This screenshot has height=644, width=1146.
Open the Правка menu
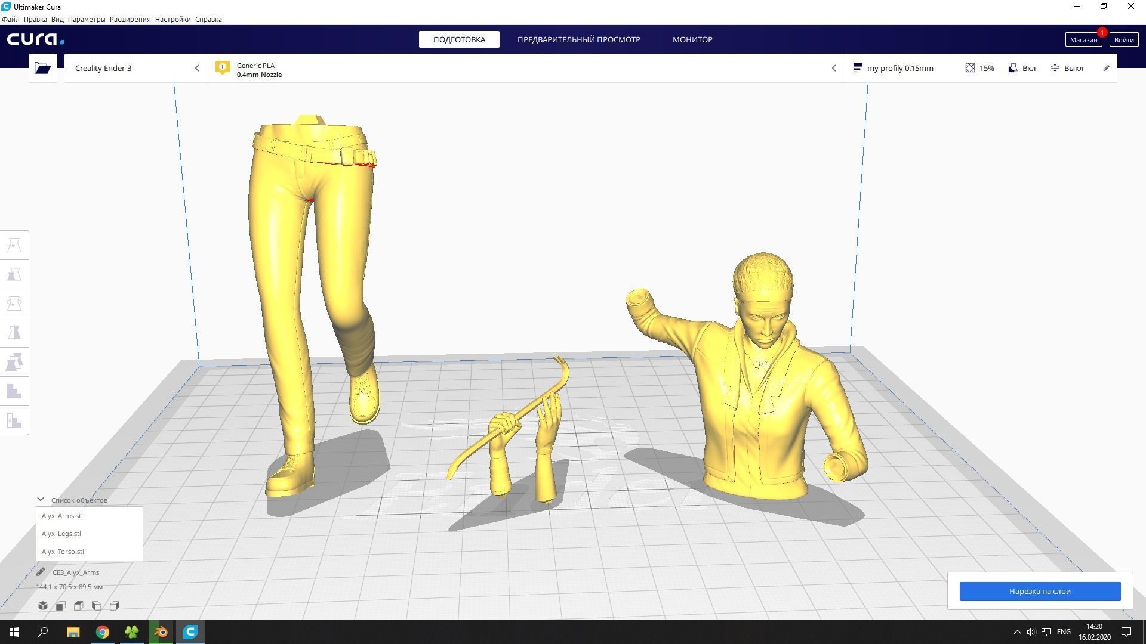[x=35, y=19]
